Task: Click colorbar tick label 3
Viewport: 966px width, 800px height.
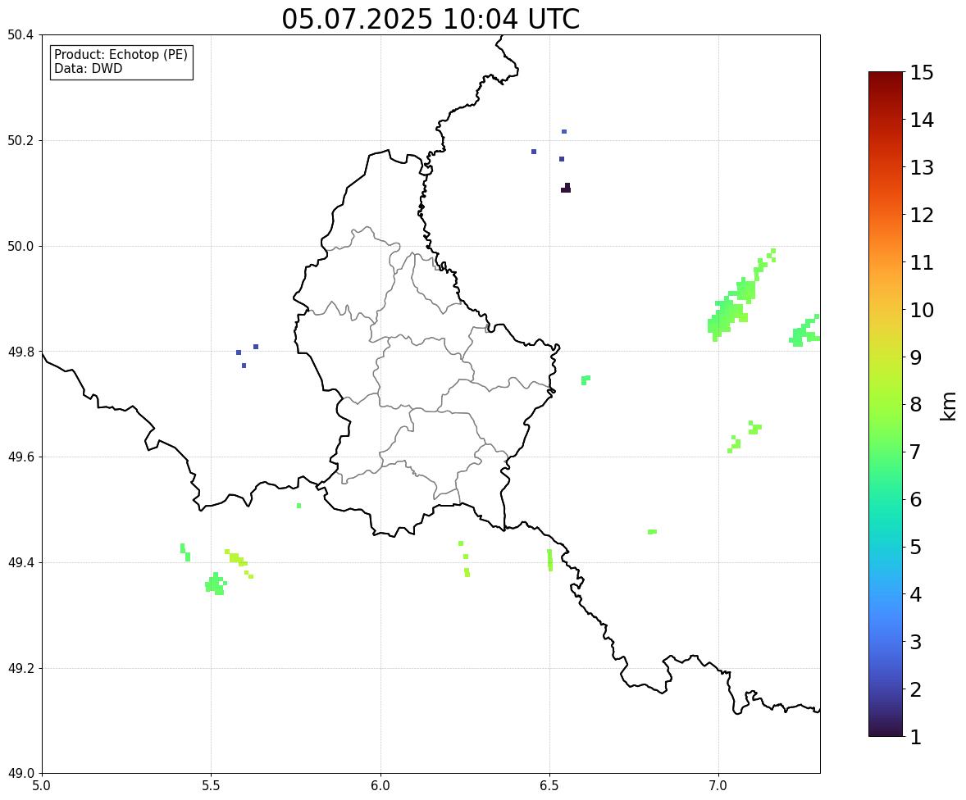Action: tap(916, 642)
